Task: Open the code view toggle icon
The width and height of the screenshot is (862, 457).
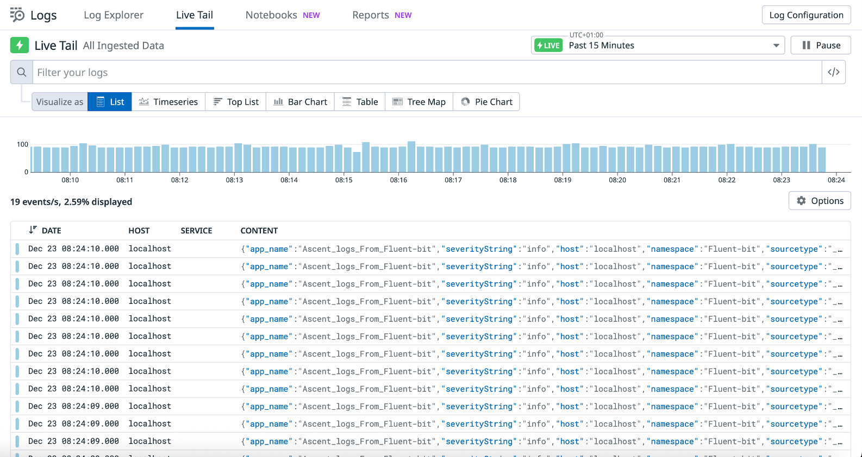Action: coord(833,72)
